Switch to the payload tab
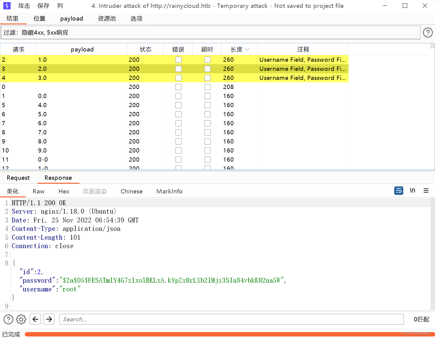The height and width of the screenshot is (338, 435). pos(72,18)
